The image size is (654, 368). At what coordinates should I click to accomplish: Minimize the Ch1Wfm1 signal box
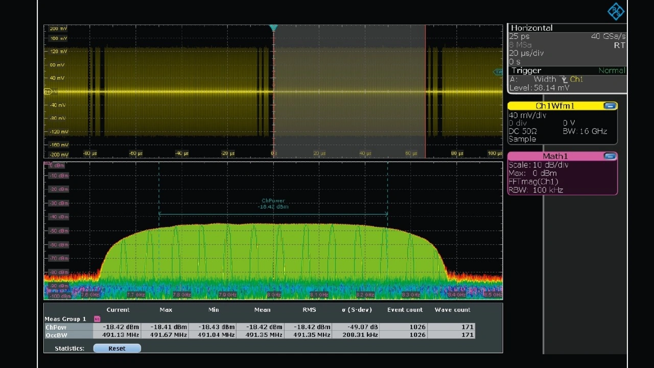pyautogui.click(x=610, y=106)
